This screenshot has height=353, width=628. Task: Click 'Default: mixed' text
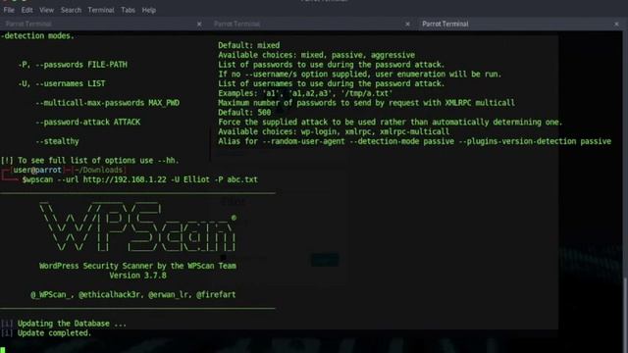pos(248,45)
